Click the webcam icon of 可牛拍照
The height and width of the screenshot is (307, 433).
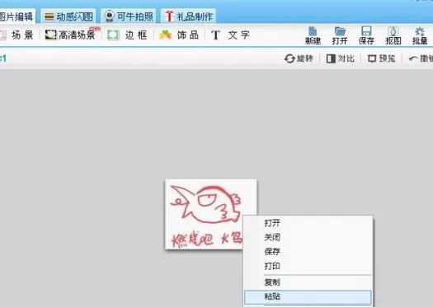pyautogui.click(x=110, y=16)
